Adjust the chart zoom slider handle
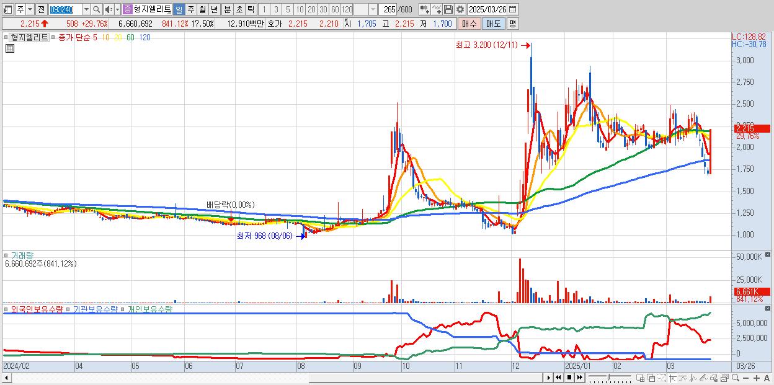The width and height of the screenshot is (774, 385). 609,377
